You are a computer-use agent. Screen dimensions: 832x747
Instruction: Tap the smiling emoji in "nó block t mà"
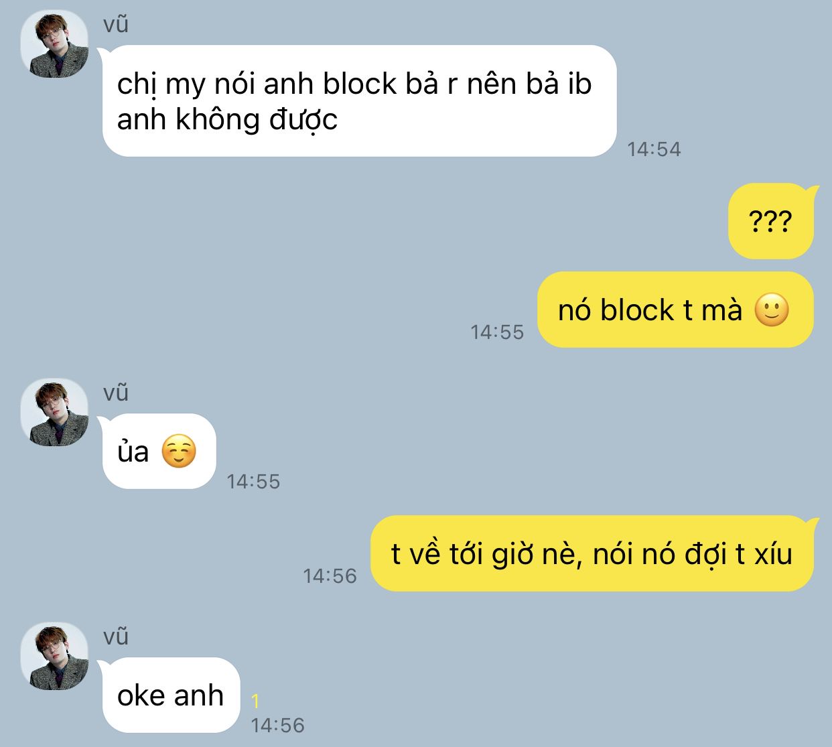pyautogui.click(x=772, y=310)
